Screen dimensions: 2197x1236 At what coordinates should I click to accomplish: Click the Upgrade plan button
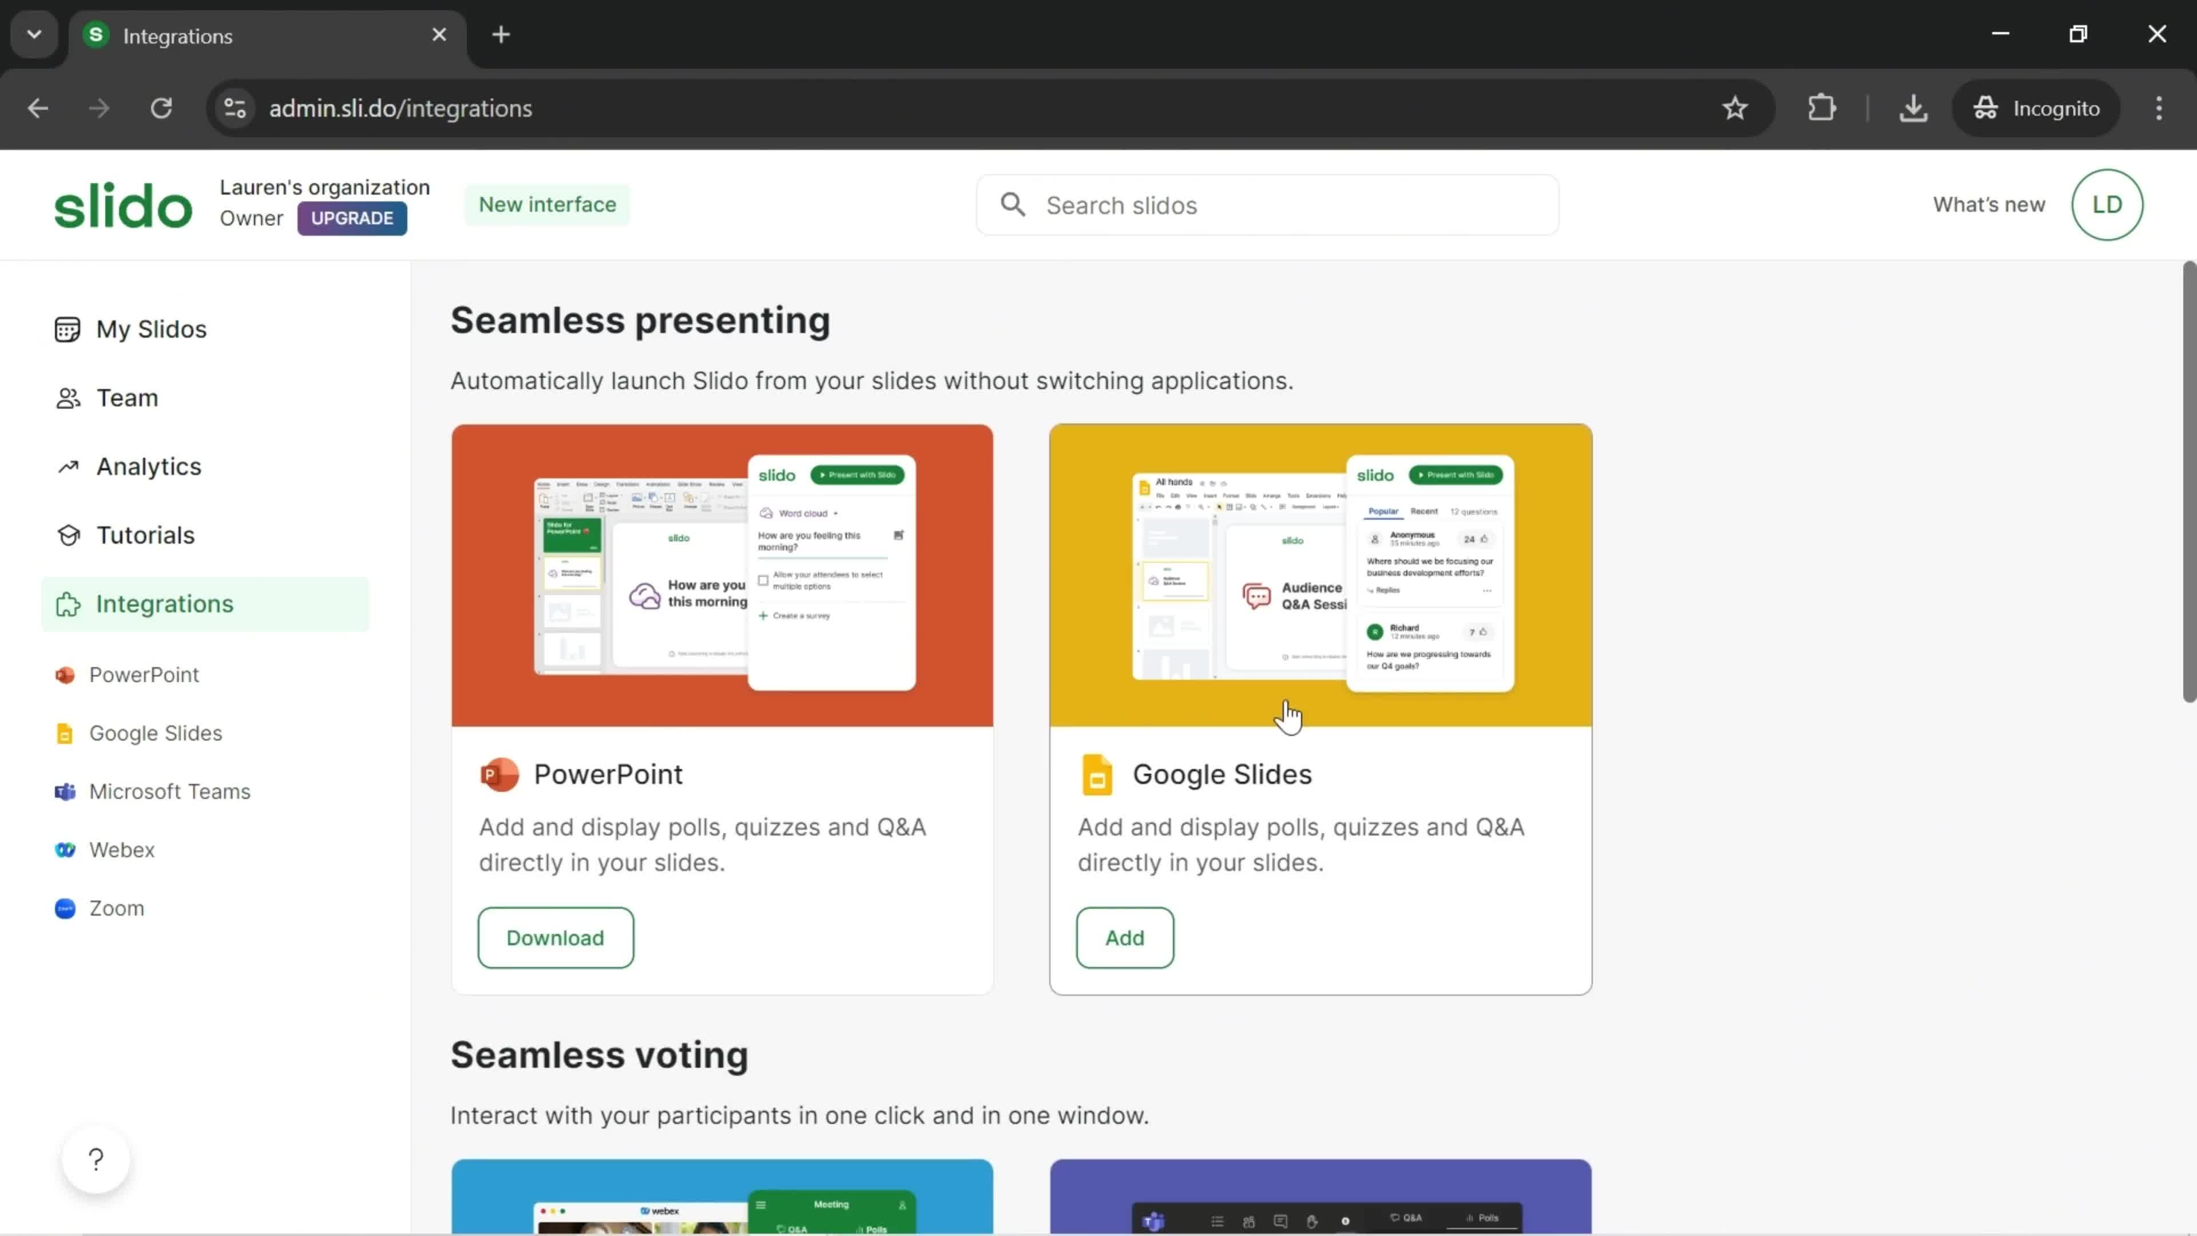click(x=353, y=217)
